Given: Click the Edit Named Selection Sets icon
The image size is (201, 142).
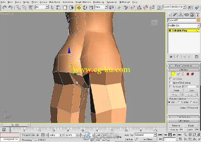Looking at the screenshot, I should click(x=159, y=8).
